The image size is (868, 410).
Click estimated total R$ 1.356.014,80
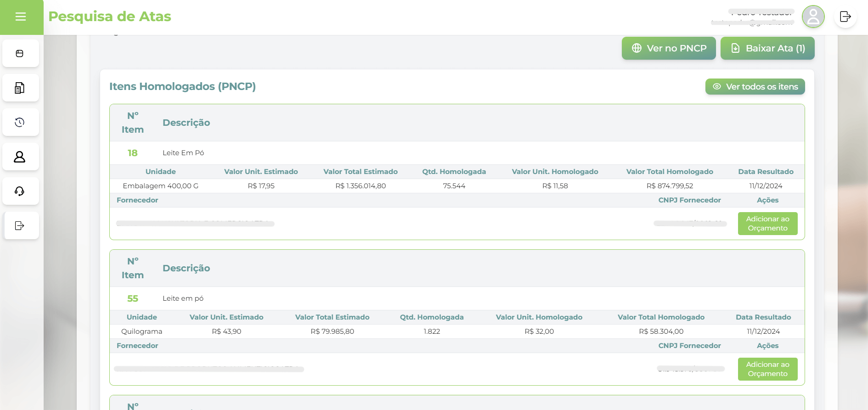(x=361, y=186)
